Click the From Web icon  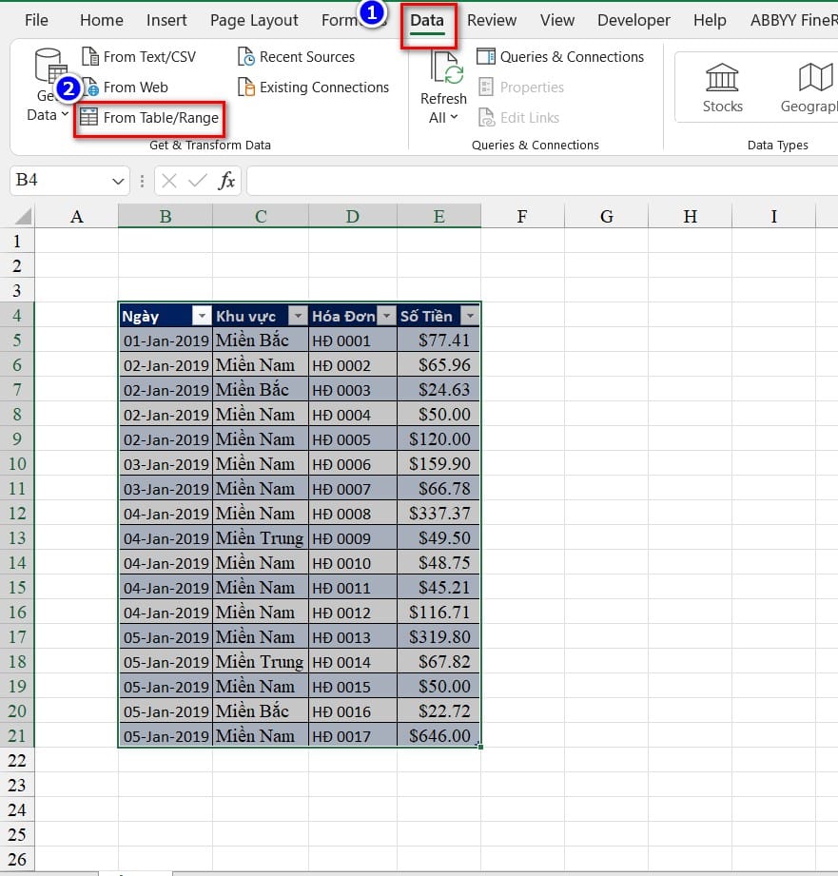click(90, 88)
